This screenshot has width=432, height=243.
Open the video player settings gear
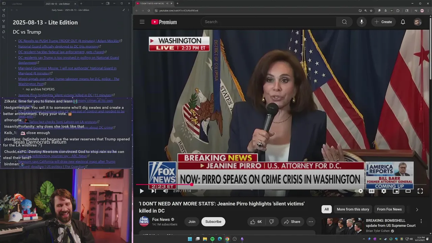tap(384, 191)
